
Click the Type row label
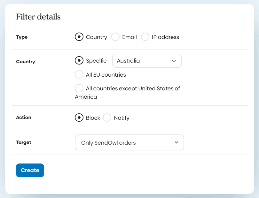(x=22, y=37)
